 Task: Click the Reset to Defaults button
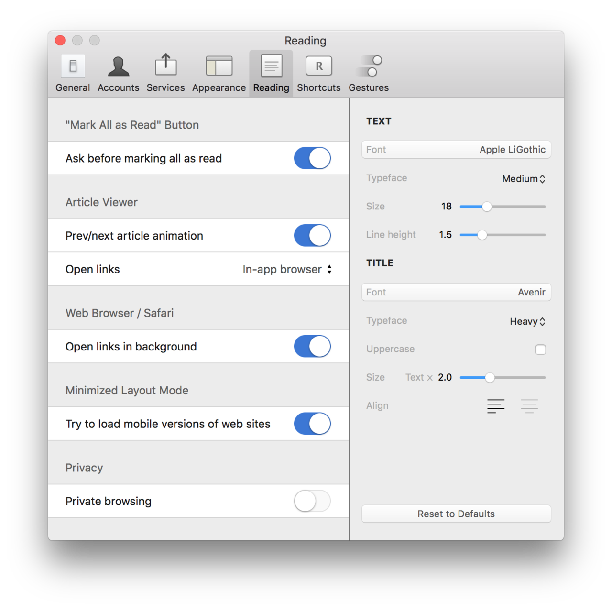(456, 514)
